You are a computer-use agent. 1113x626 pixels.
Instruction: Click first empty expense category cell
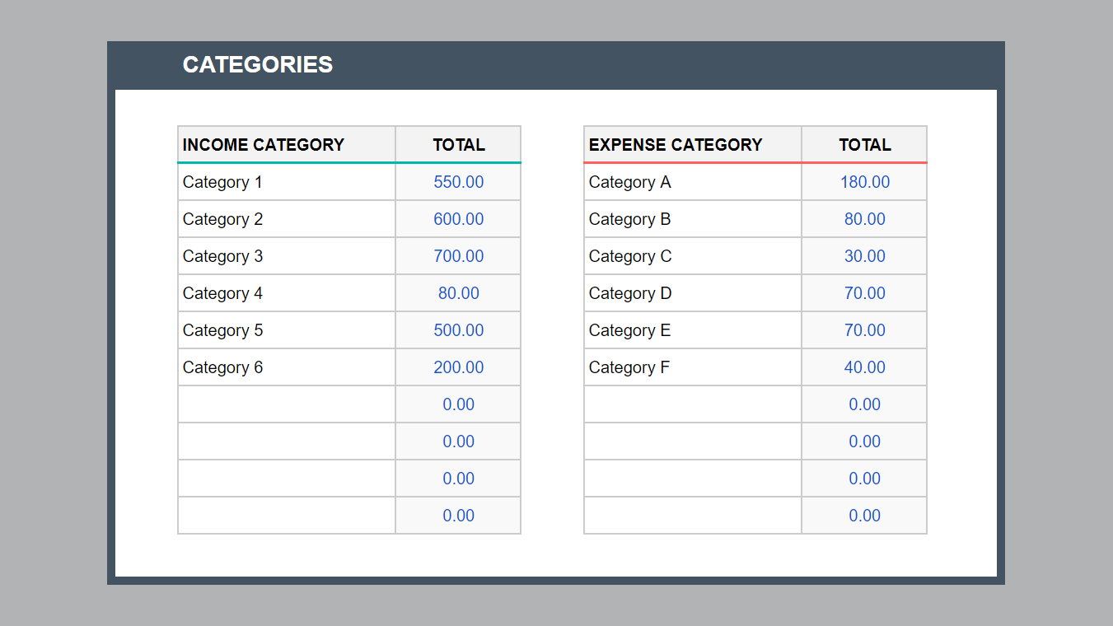point(692,404)
